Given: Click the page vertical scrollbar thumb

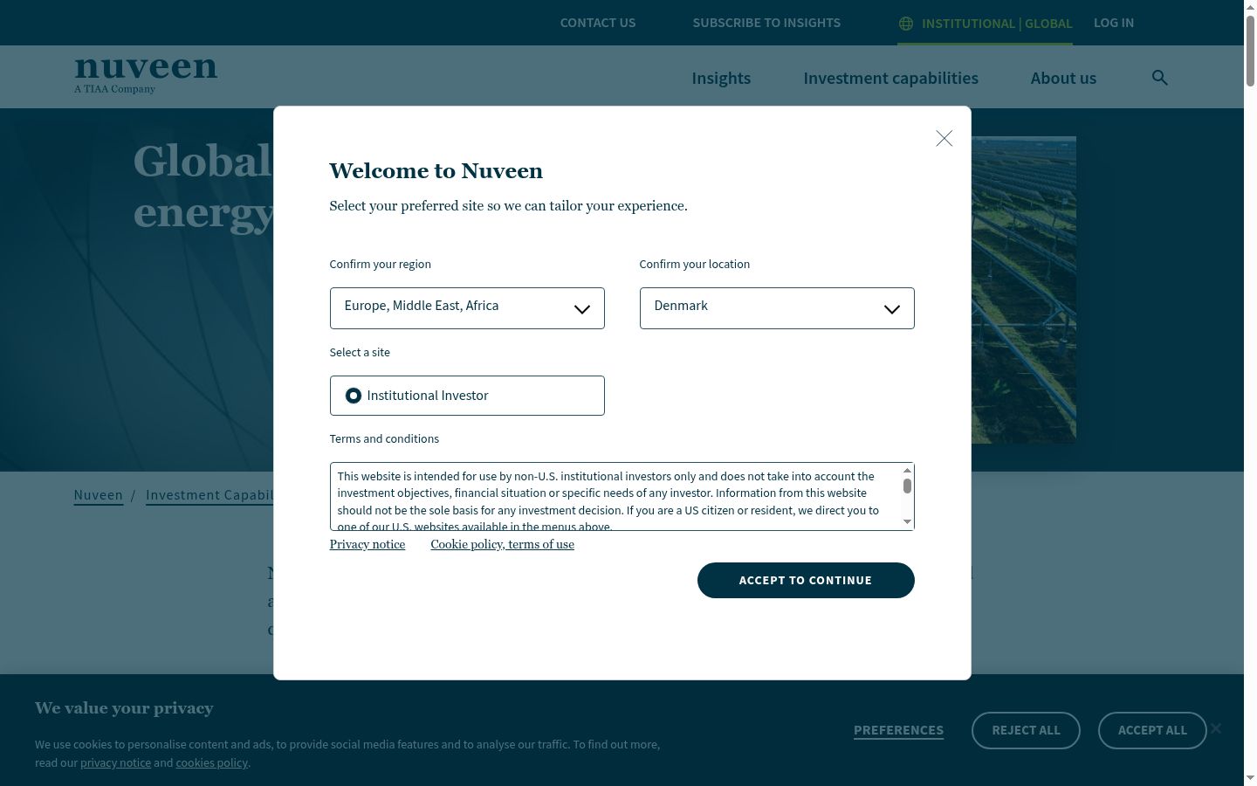Looking at the screenshot, I should click(x=1250, y=51).
